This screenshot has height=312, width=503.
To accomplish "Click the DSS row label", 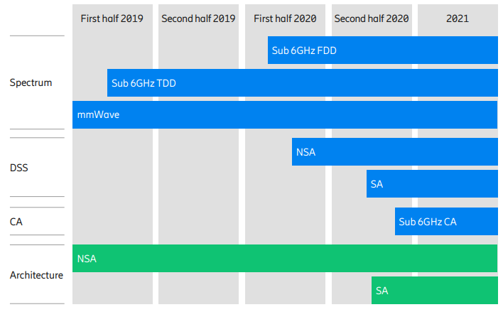I will [19, 168].
